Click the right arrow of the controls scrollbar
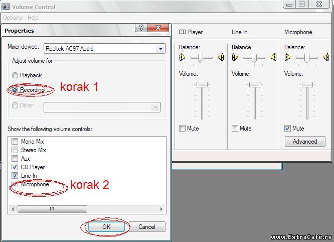 [x=161, y=209]
